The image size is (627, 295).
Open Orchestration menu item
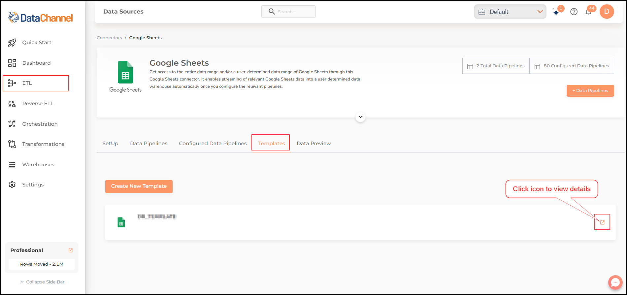coord(40,124)
